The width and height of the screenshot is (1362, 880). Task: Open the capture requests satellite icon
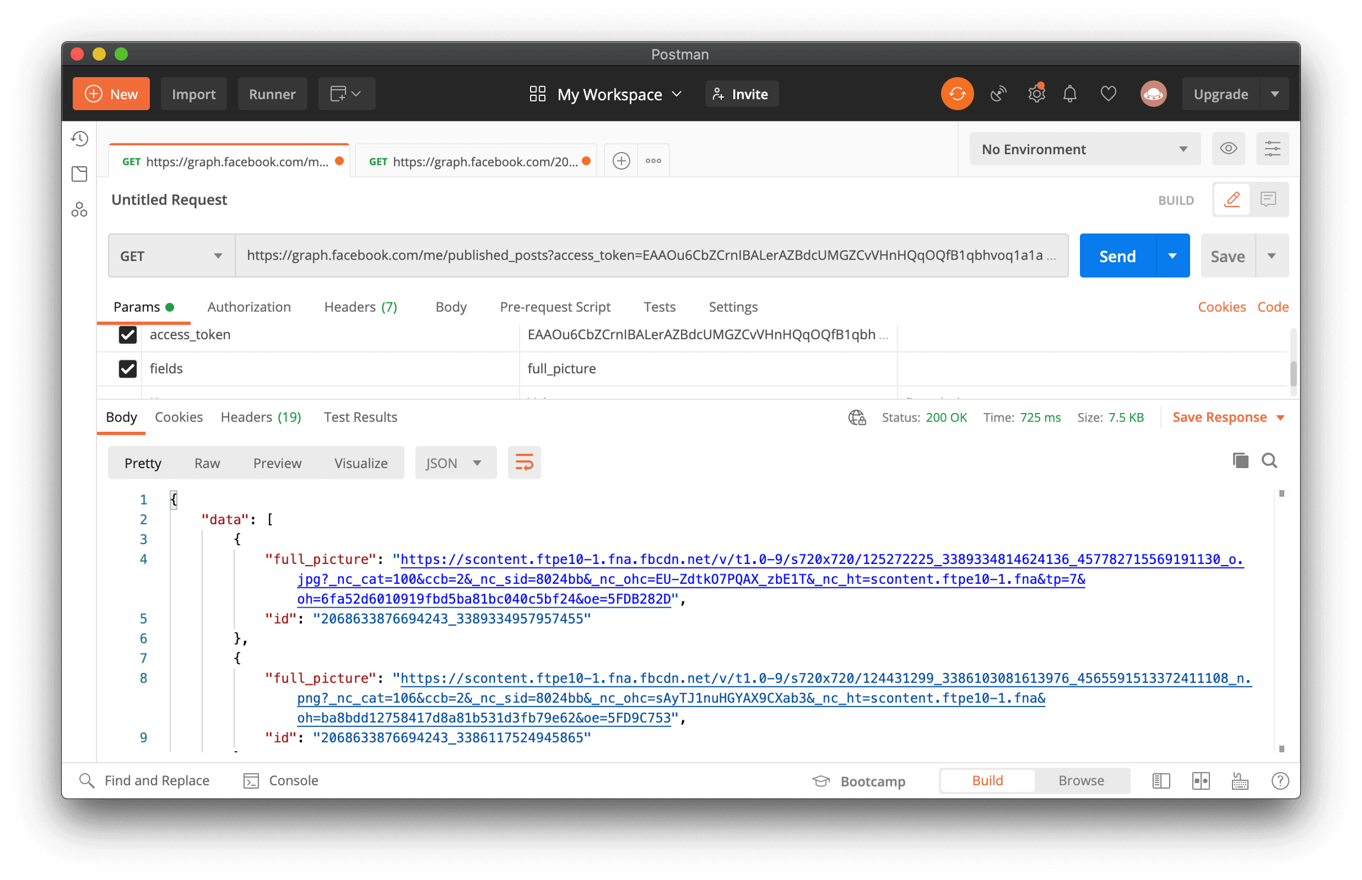point(998,94)
